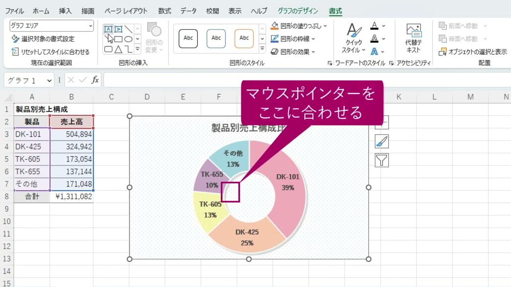
Task: Click リセットしてスタイルに合わせる button
Action: click(x=50, y=52)
